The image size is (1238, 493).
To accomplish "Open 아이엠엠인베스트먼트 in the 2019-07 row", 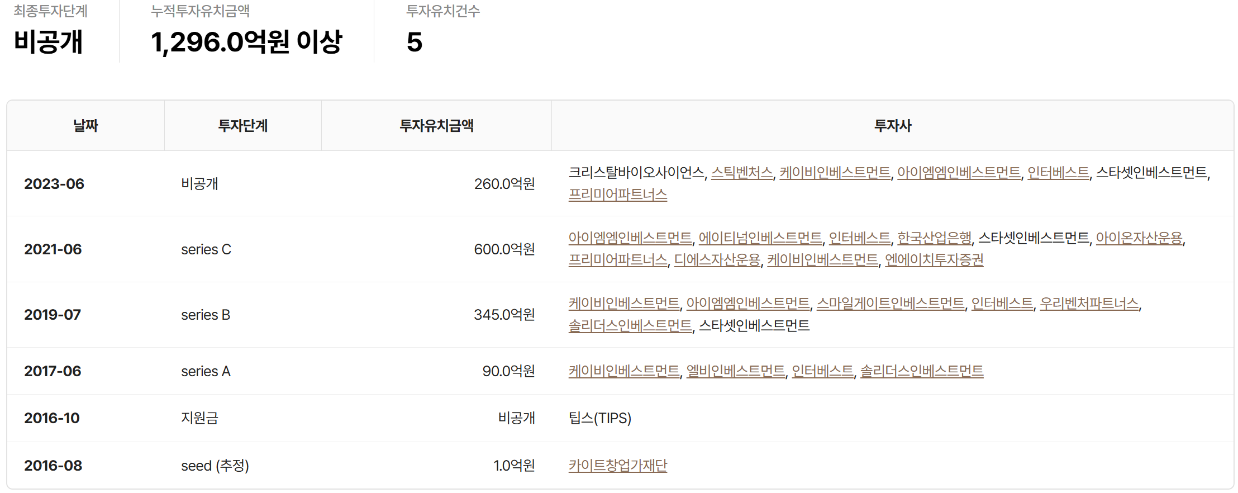I will 747,304.
